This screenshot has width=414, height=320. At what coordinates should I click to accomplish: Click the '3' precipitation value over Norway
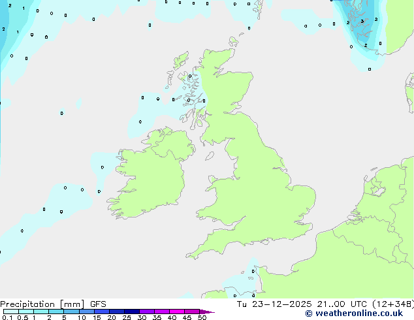[362, 22]
